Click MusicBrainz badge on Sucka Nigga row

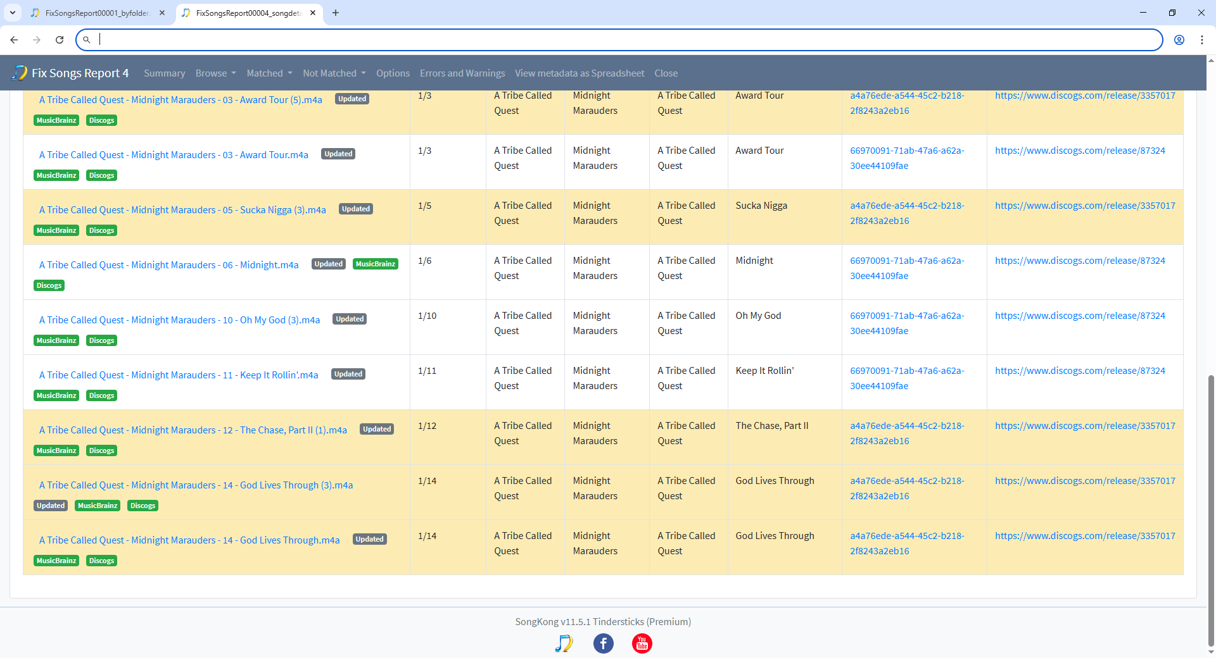point(56,230)
